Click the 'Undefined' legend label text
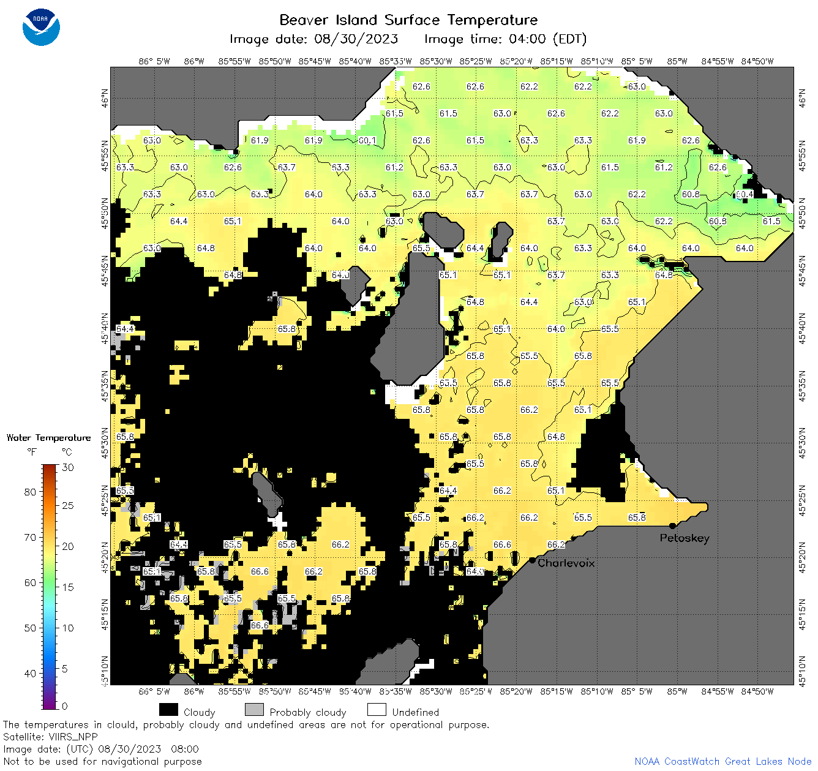This screenshot has width=818, height=771. point(416,712)
